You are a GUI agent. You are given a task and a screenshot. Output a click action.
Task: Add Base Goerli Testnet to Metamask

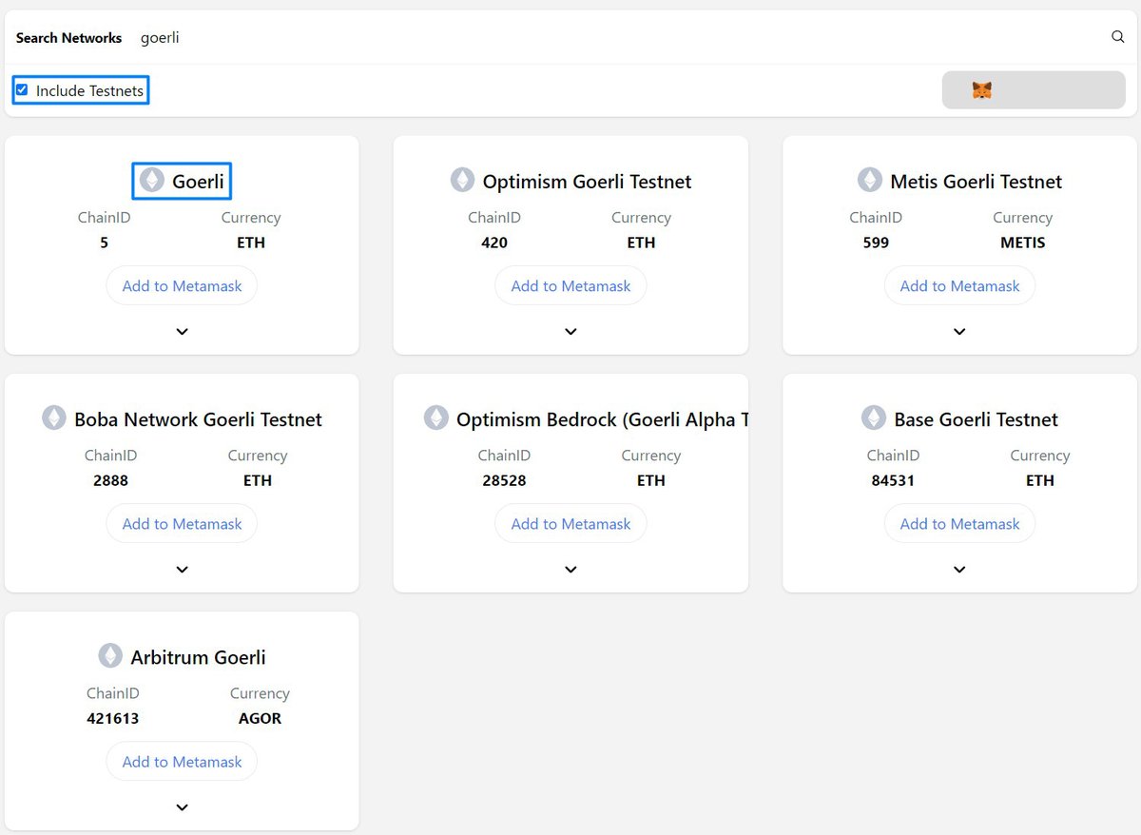click(x=959, y=523)
